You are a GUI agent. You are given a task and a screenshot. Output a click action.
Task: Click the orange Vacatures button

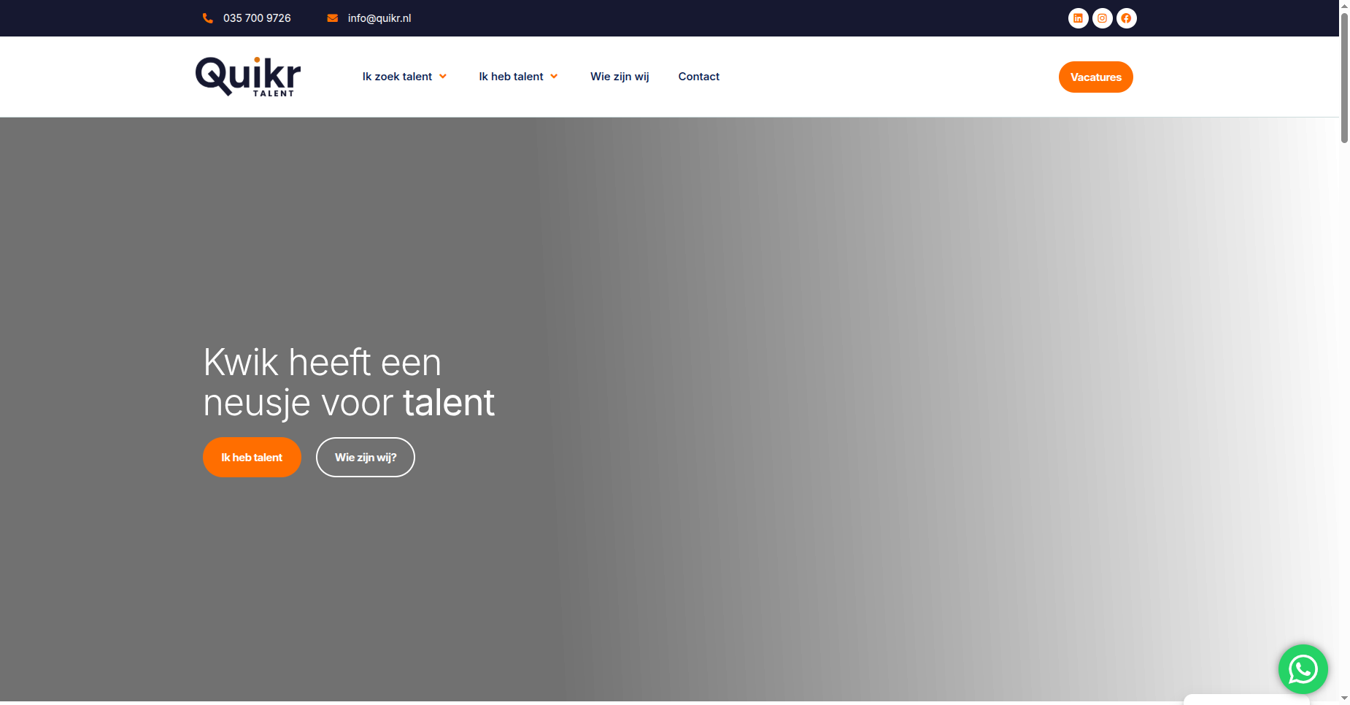[x=1095, y=77]
